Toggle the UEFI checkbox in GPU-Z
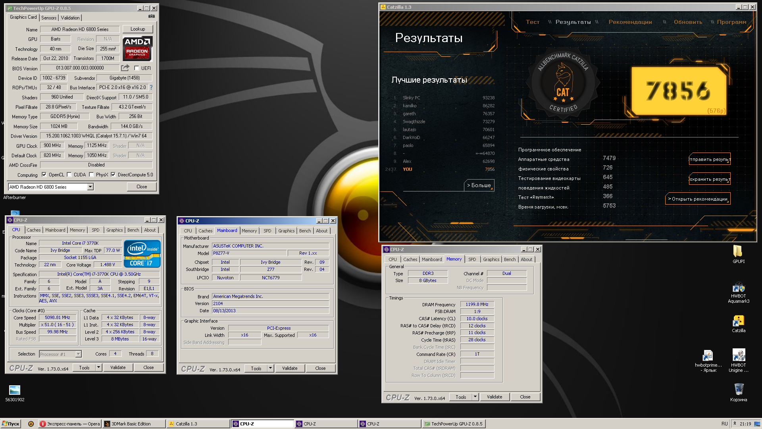Viewport: 762px width, 429px height. 137,68
